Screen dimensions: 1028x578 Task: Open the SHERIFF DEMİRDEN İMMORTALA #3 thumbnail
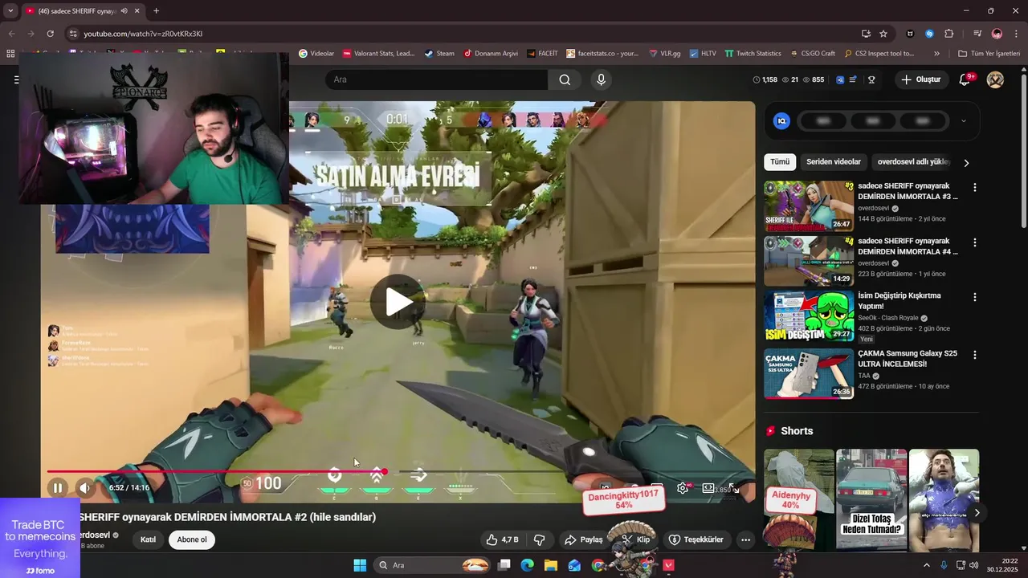click(809, 206)
